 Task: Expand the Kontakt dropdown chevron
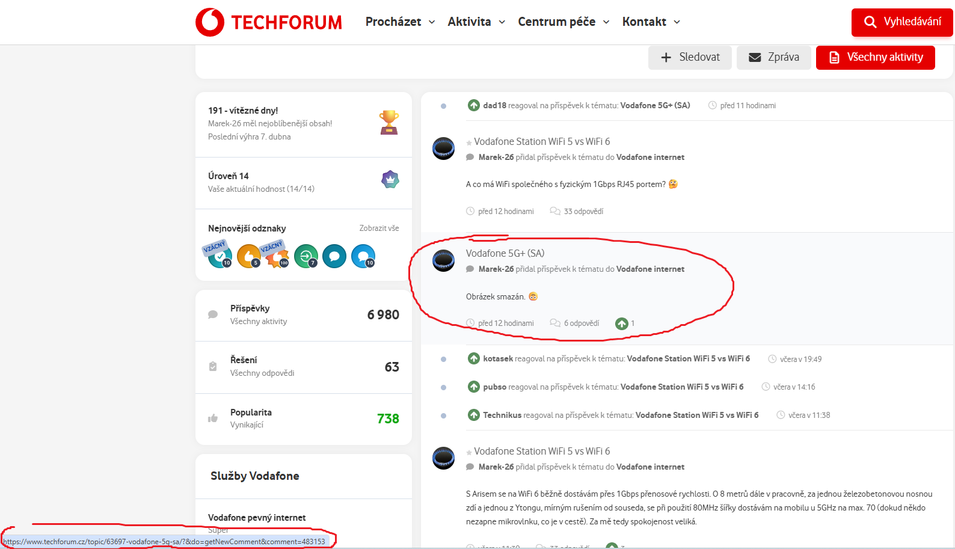tap(677, 22)
